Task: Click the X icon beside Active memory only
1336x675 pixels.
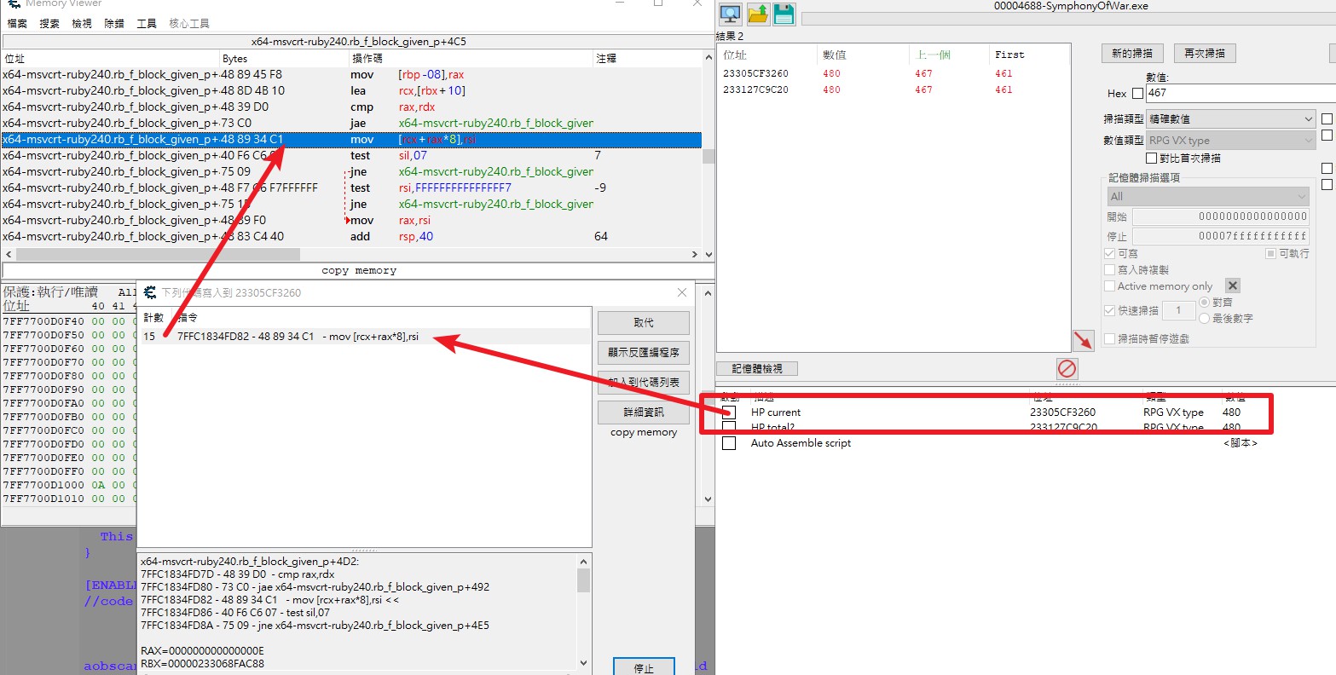Action: [1233, 286]
